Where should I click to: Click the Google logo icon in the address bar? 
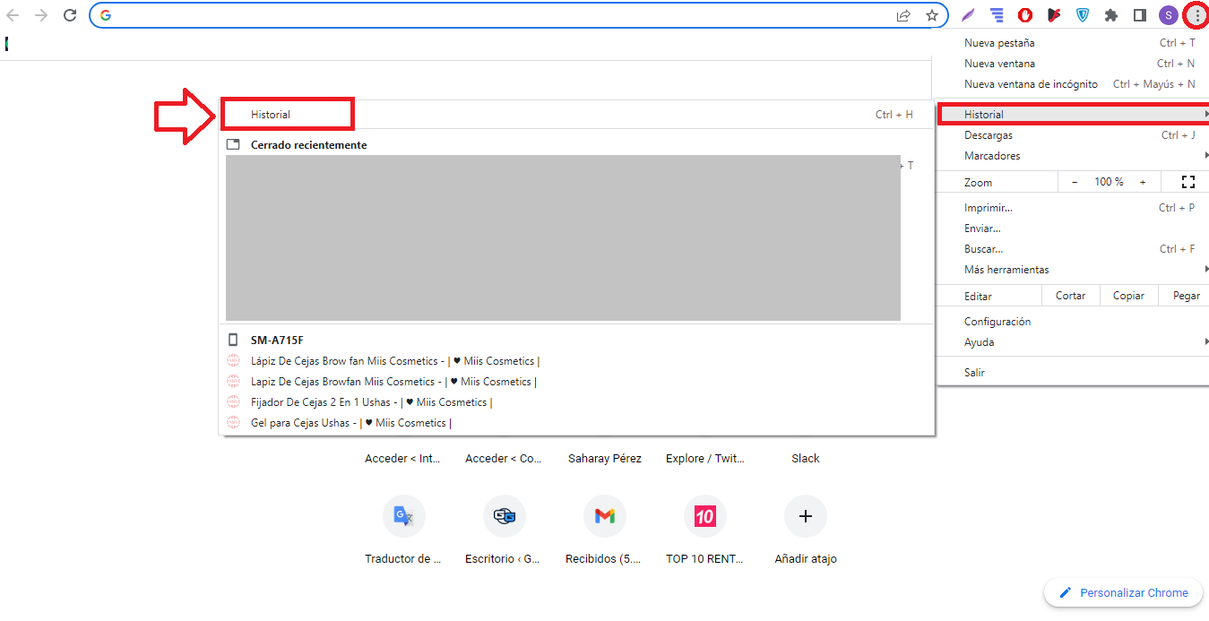(x=106, y=15)
